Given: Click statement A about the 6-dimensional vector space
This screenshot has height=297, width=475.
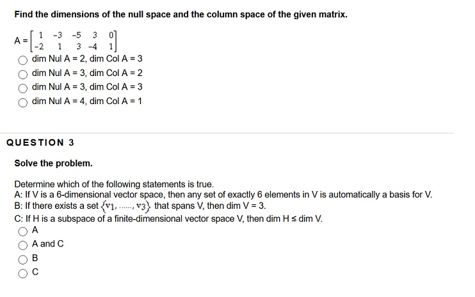Looking at the screenshot, I should coord(223,194).
